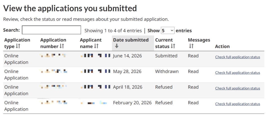Click Read message cell in February row
The height and width of the screenshot is (118, 270).
click(x=193, y=103)
